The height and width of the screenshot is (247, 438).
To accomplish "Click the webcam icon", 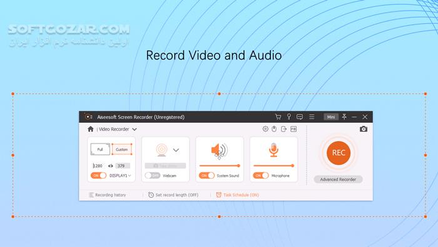I will [161, 150].
